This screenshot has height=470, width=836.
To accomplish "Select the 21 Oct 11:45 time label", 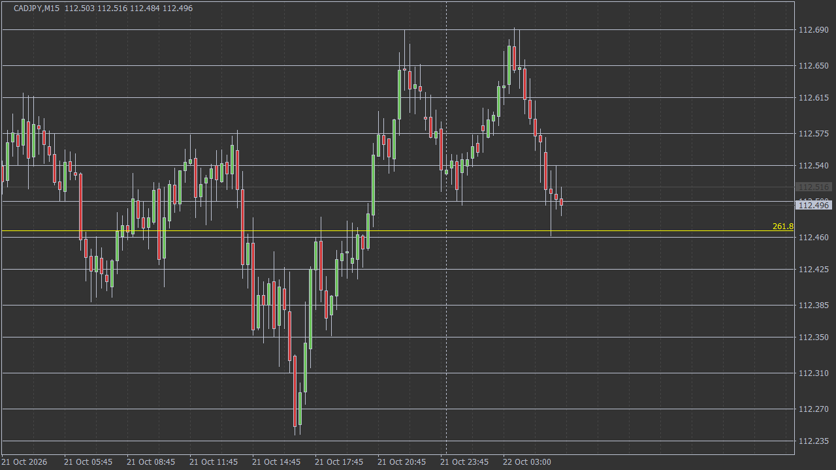I will tap(214, 462).
